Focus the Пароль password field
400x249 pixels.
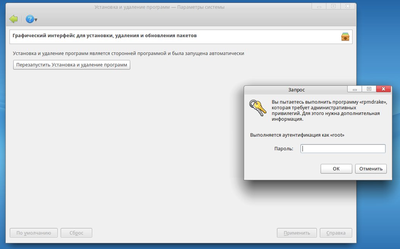[x=343, y=149]
